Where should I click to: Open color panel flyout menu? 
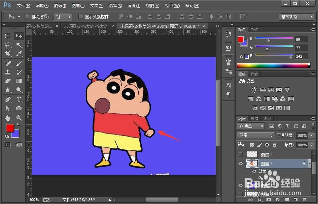pyautogui.click(x=313, y=30)
